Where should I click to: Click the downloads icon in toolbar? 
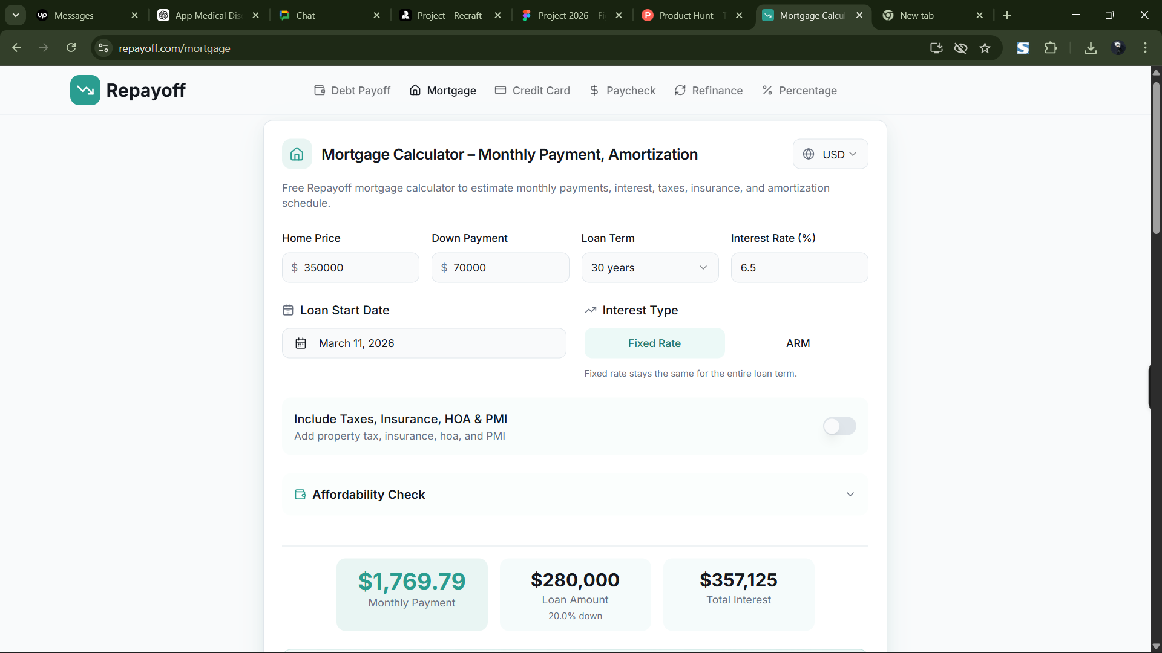coord(1091,48)
